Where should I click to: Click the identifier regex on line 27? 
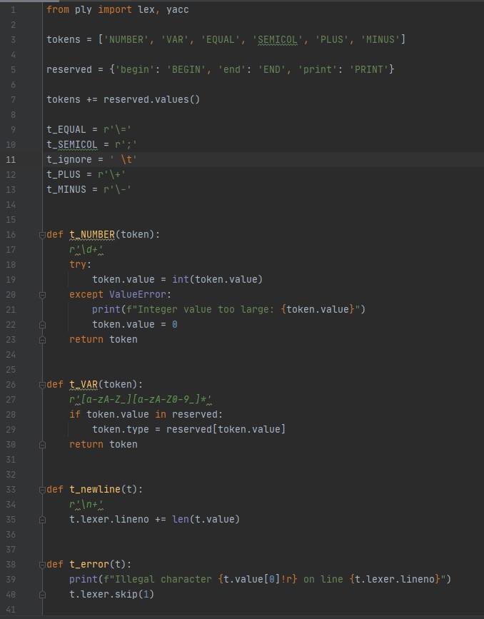tap(140, 400)
